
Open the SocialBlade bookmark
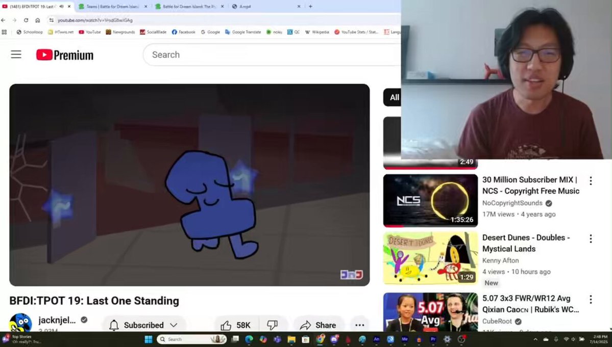click(153, 32)
